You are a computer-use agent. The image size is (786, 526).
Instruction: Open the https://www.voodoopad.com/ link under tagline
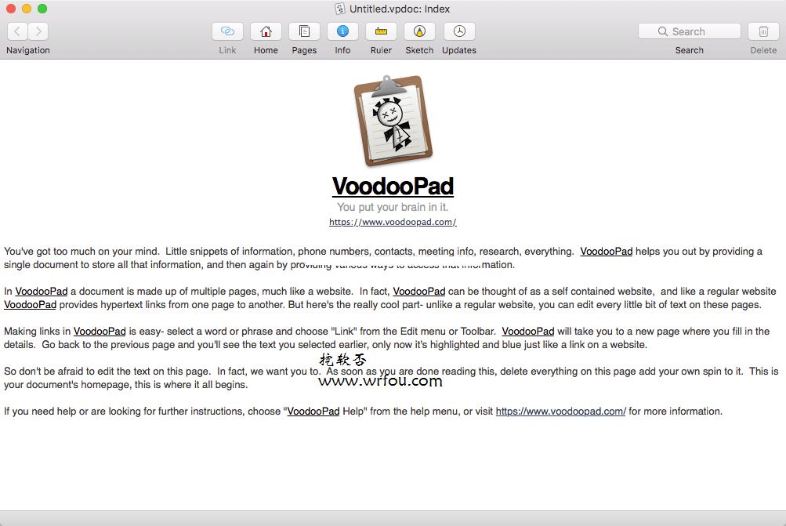393,222
